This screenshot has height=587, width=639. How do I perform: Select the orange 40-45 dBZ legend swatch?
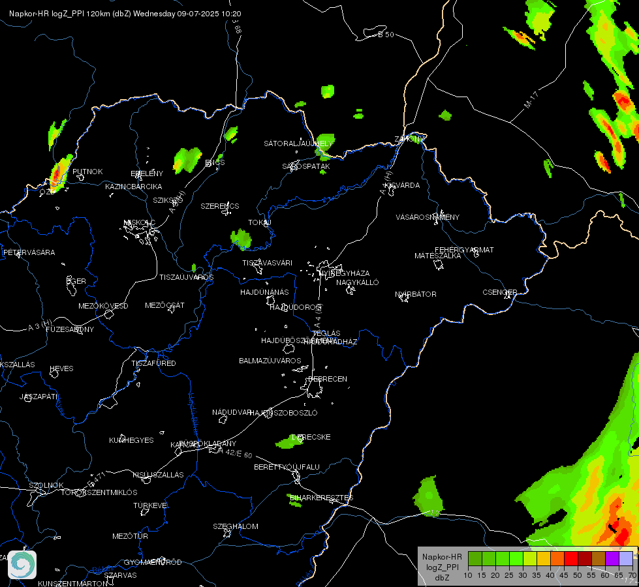(557, 558)
